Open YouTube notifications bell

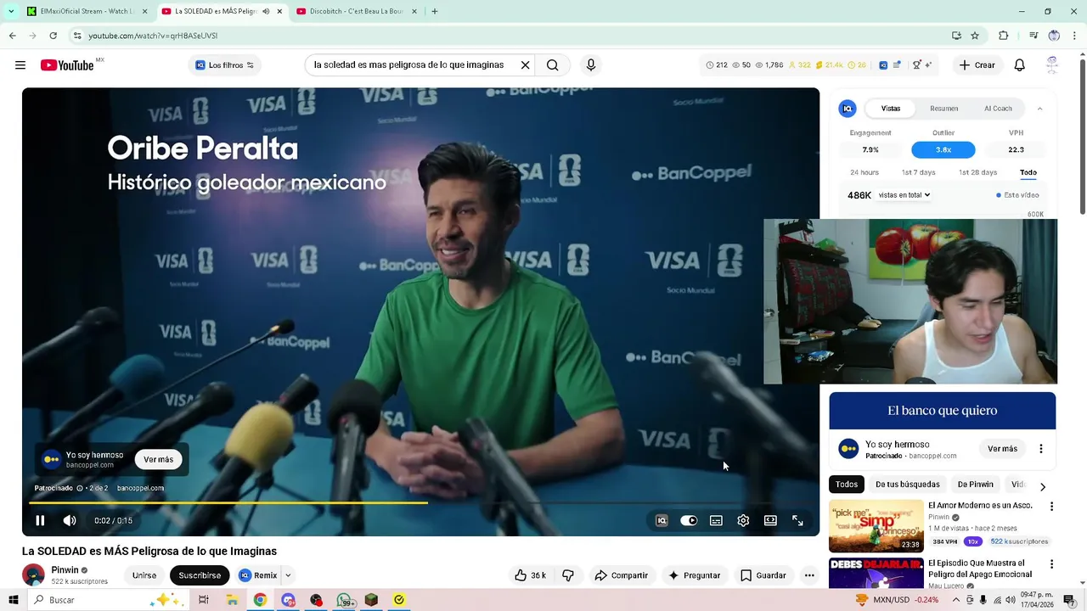click(x=1020, y=65)
